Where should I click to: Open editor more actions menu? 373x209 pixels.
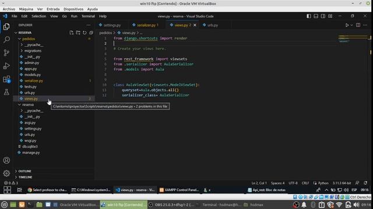pos(365,25)
